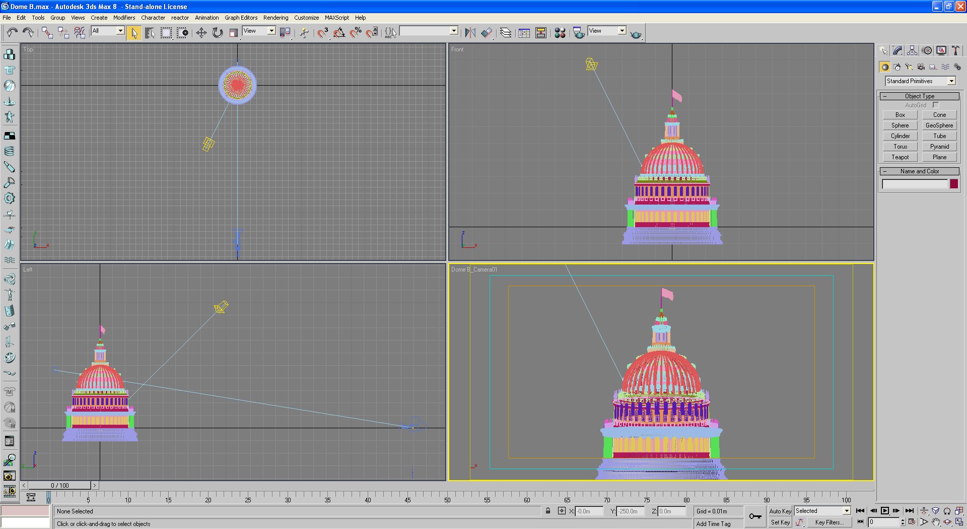Toggle the Selection Lock padlock

pos(548,511)
